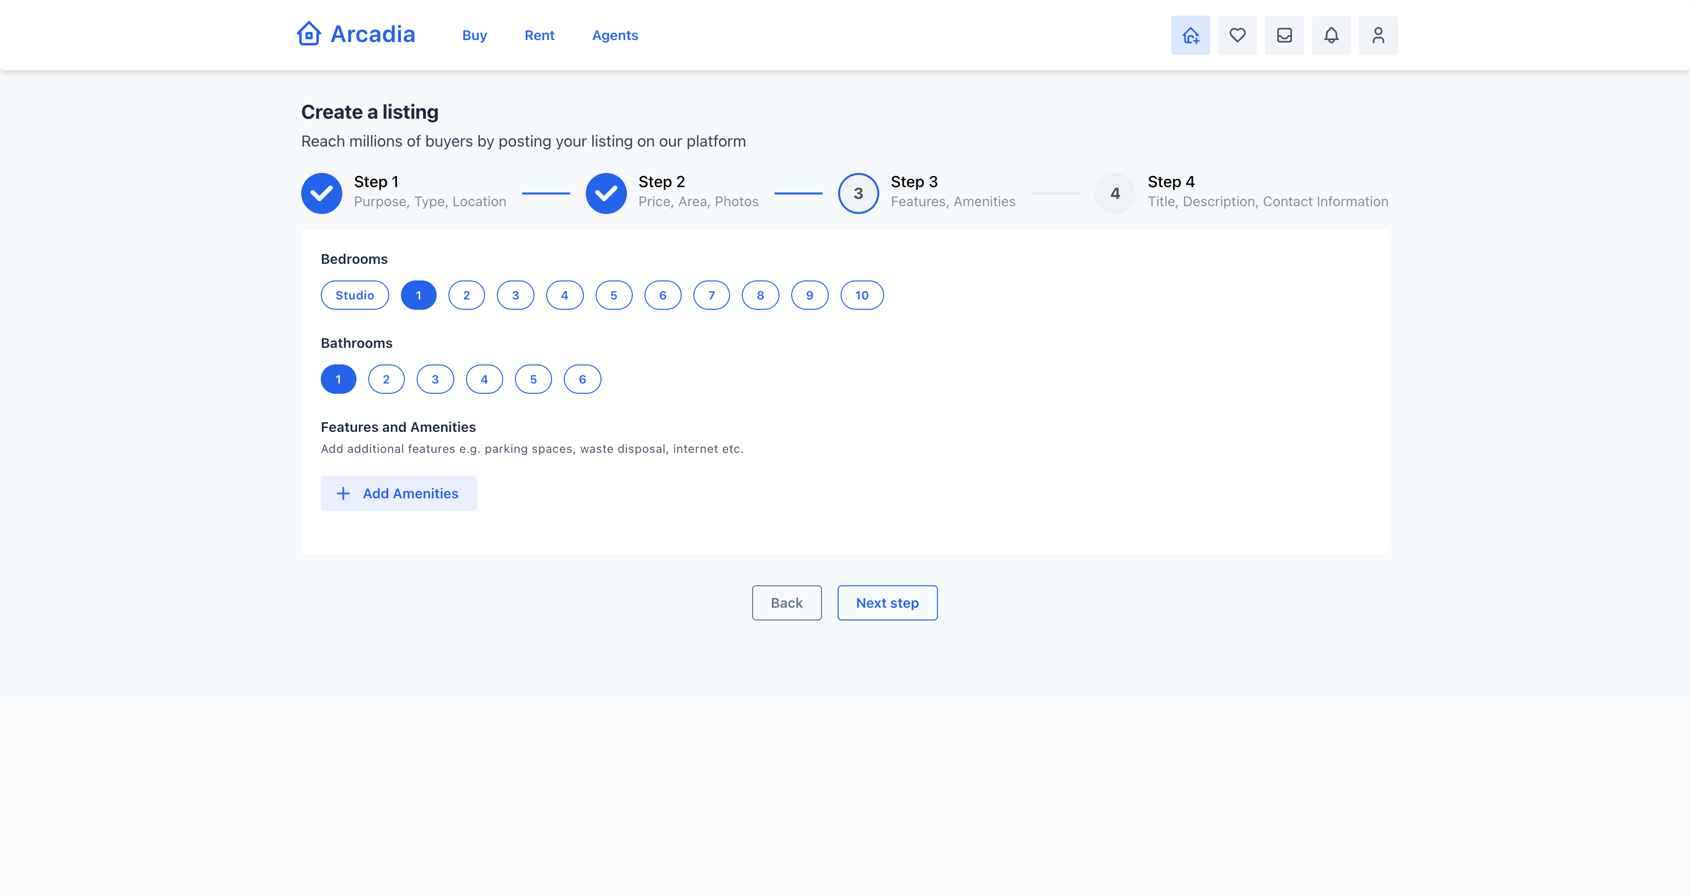Click Step 1 checkmark circle
The height and width of the screenshot is (896, 1690).
(x=321, y=193)
